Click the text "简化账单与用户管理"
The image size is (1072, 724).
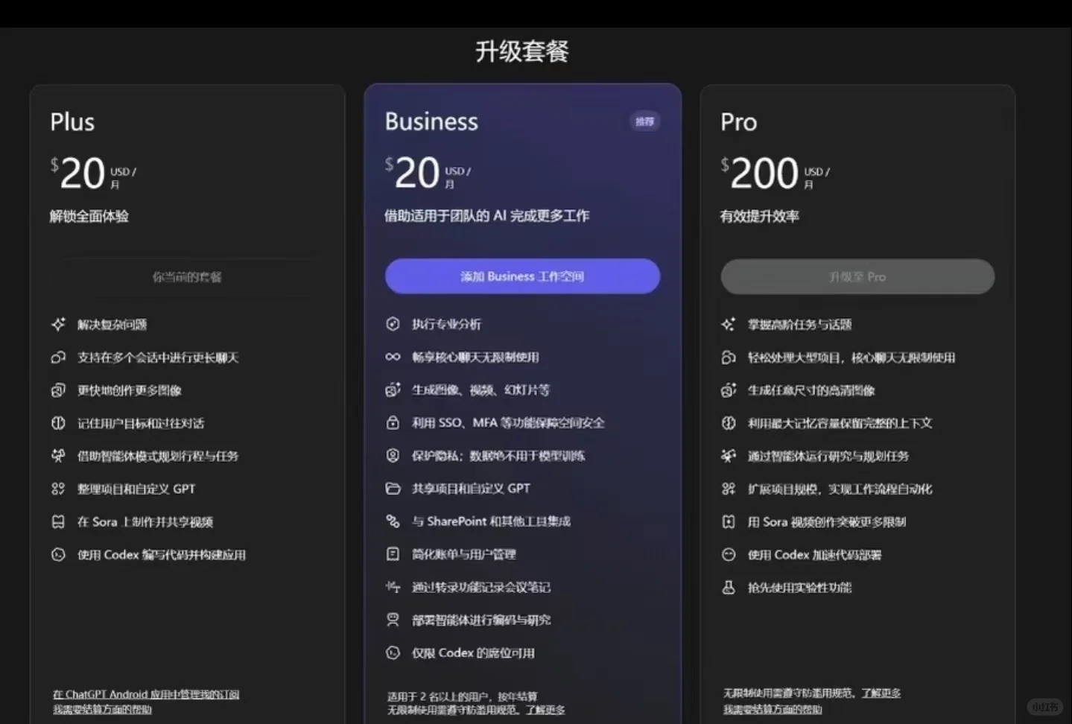point(464,554)
